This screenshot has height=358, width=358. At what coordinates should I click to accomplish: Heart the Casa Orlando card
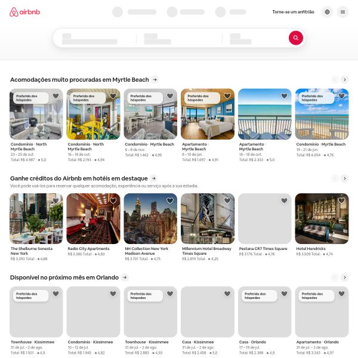(x=284, y=294)
